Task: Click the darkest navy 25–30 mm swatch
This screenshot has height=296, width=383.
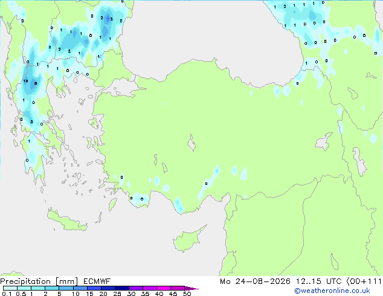Action: 121,288
